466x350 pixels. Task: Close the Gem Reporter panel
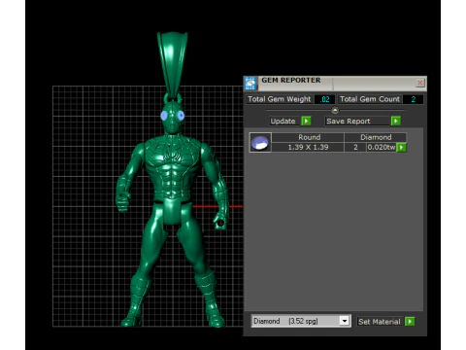coord(420,83)
